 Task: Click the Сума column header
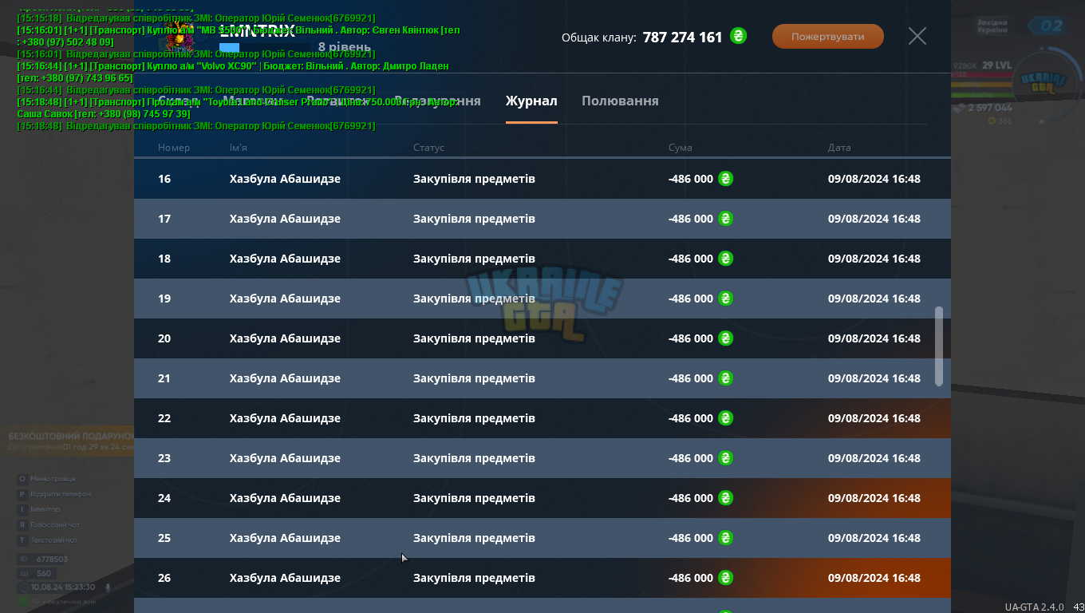(x=681, y=148)
